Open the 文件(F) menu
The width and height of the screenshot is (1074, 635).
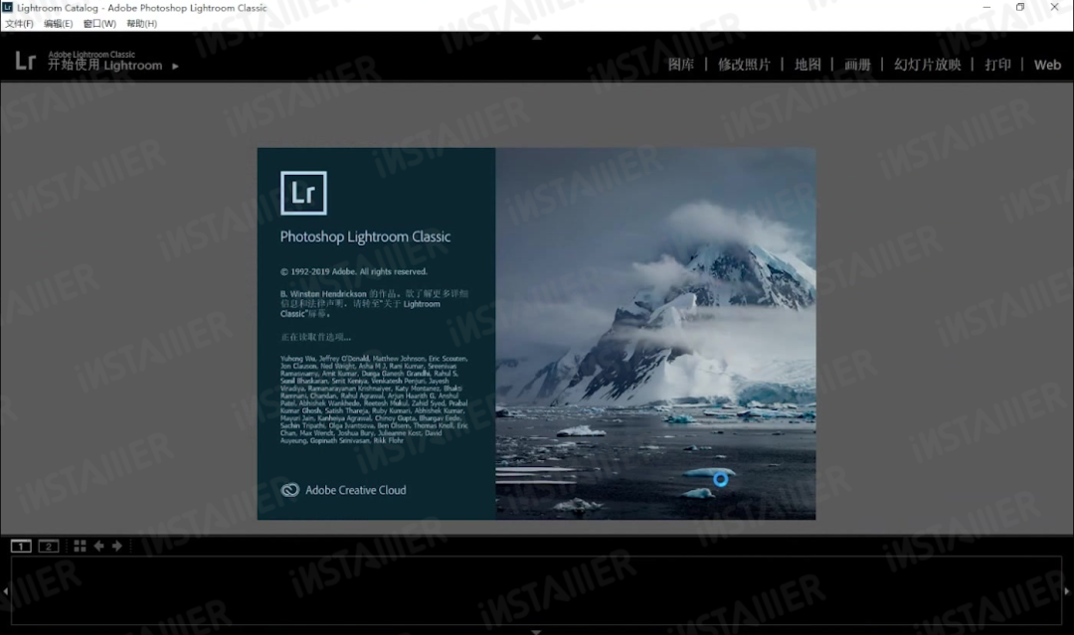(19, 23)
